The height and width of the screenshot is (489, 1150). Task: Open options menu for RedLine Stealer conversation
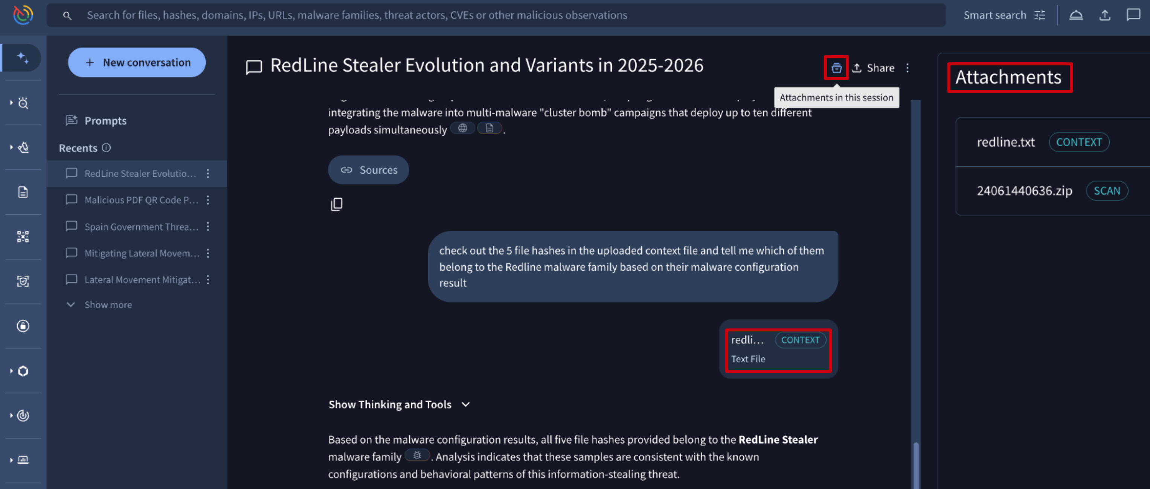(208, 173)
